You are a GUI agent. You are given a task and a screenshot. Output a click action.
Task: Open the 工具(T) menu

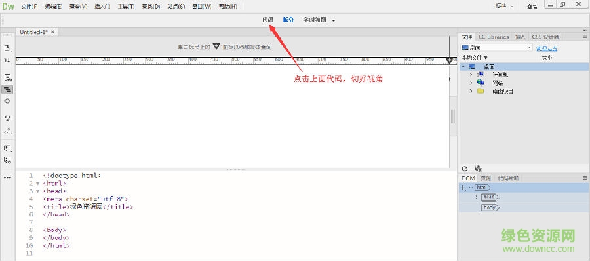click(x=126, y=7)
